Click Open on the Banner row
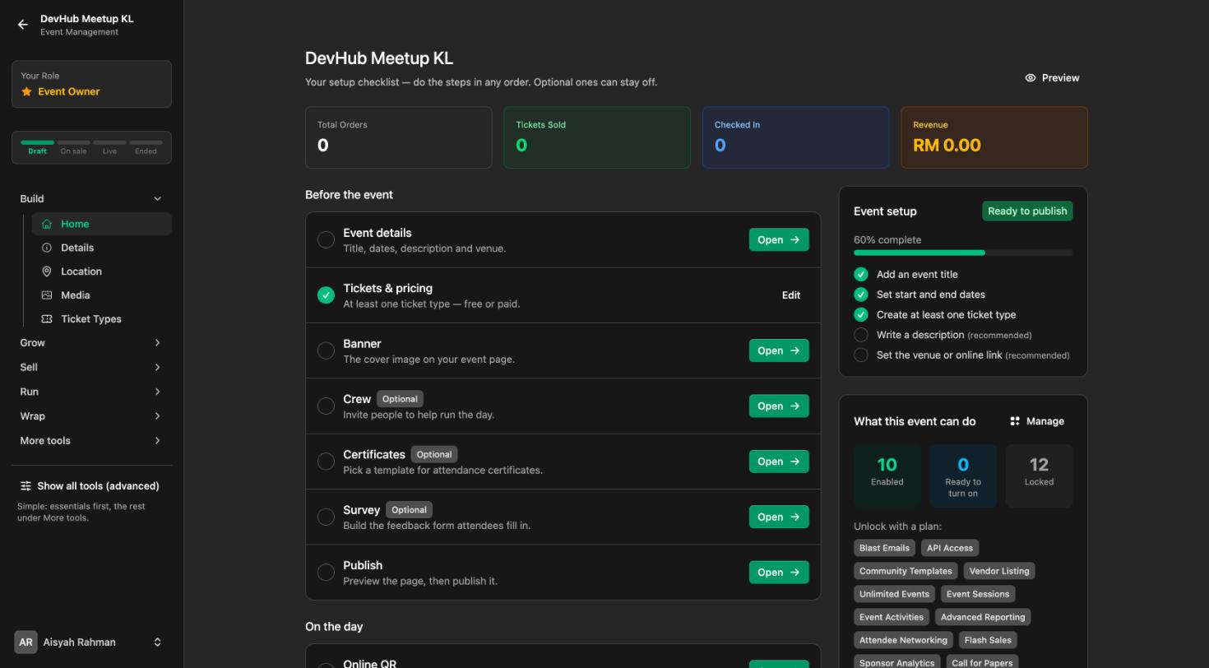The image size is (1209, 668). (779, 350)
